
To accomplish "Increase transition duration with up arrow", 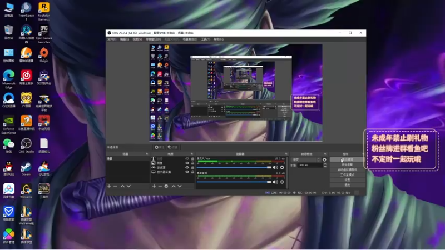I will 325,164.
